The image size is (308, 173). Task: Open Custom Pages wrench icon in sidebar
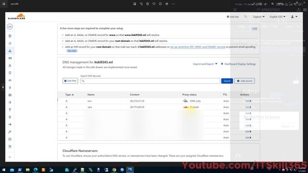(x=10, y=132)
